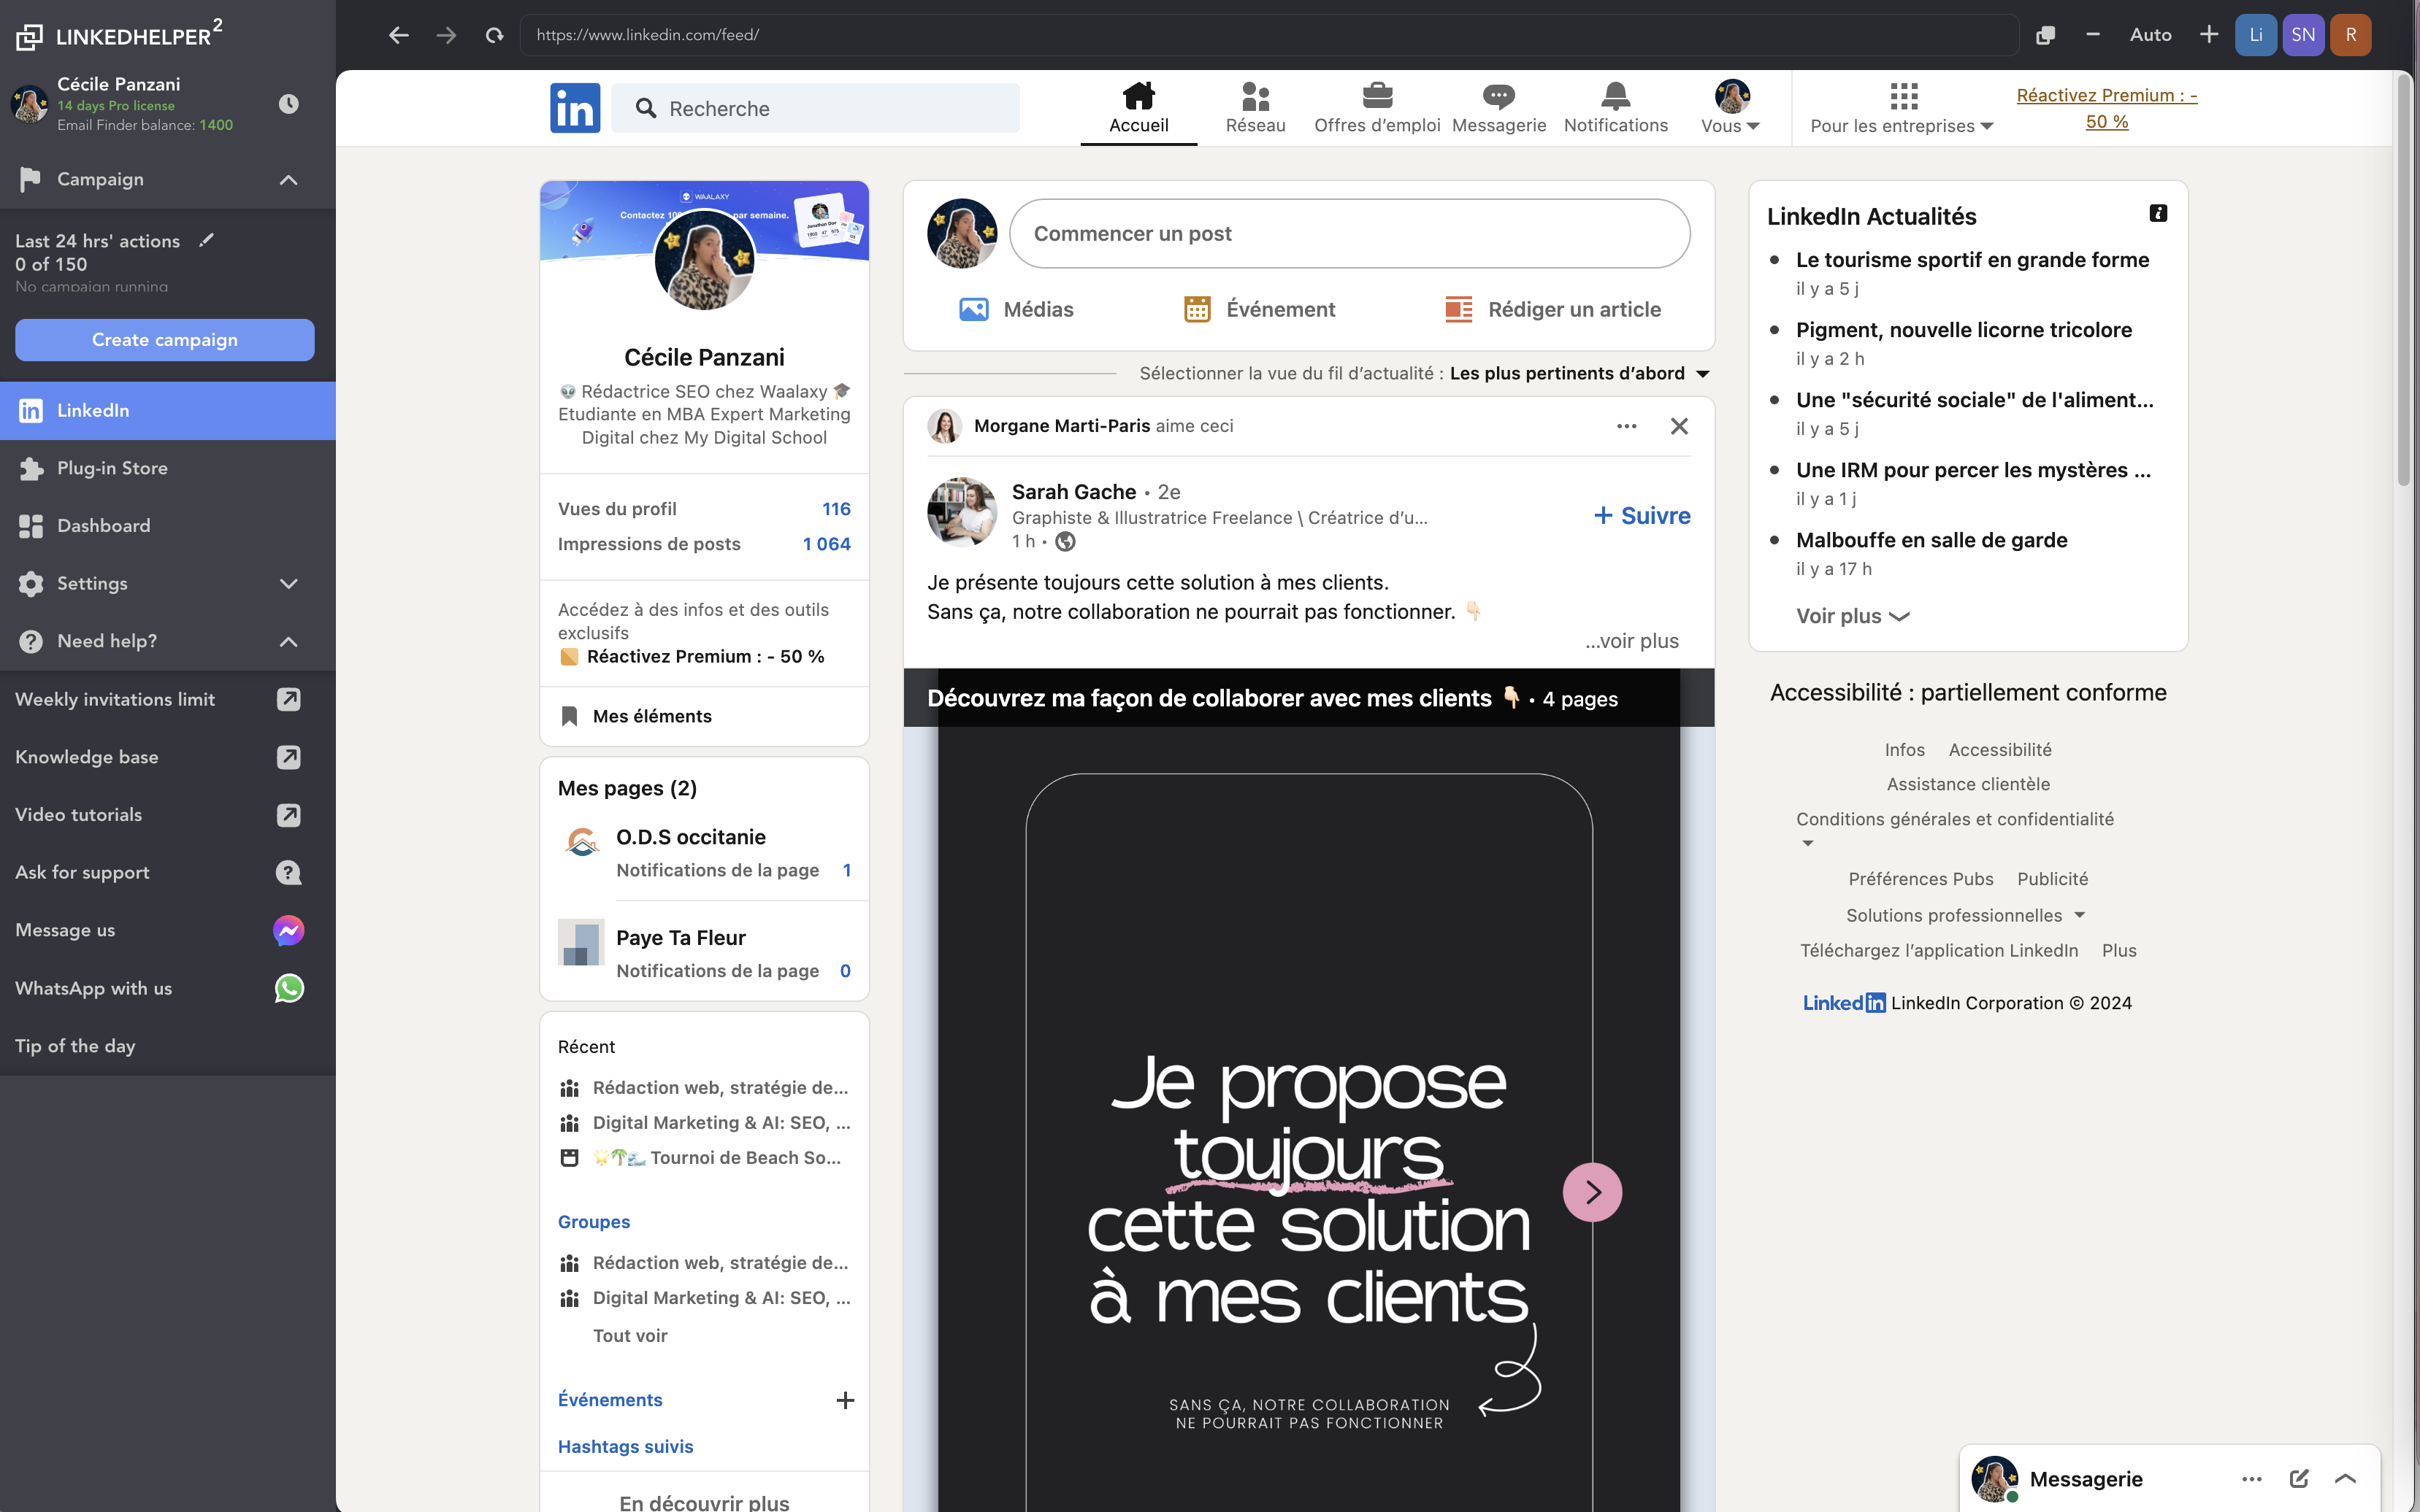Click Réactivez Premium -50% link
Screen dimensions: 2420x1512
tap(2105, 108)
